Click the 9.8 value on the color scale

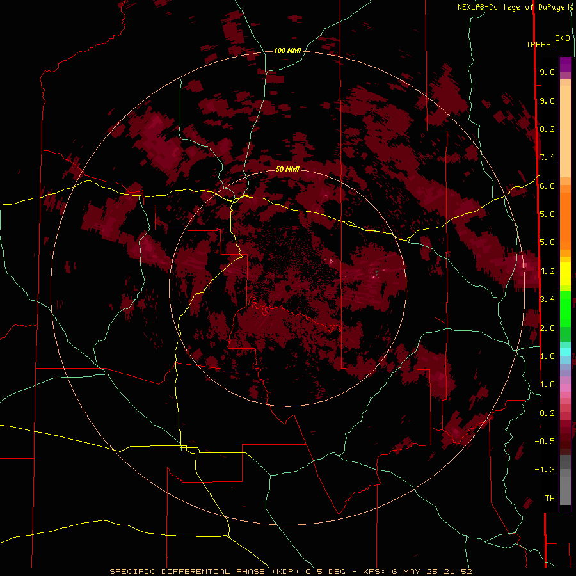click(x=547, y=72)
